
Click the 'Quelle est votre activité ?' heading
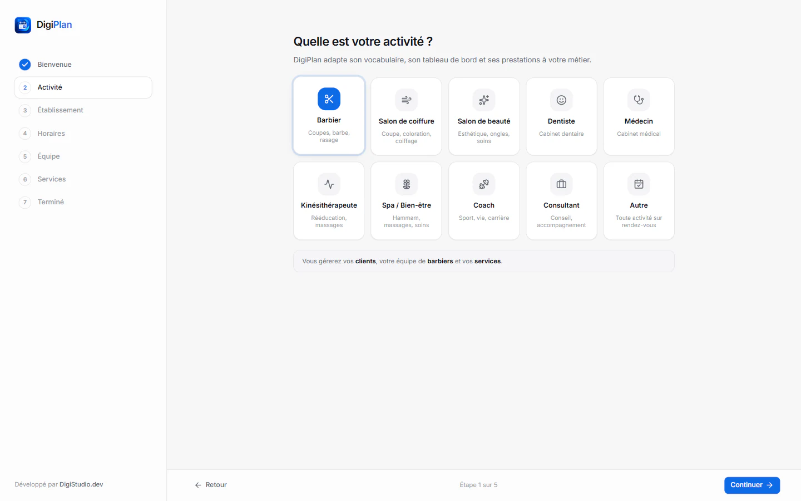363,42
